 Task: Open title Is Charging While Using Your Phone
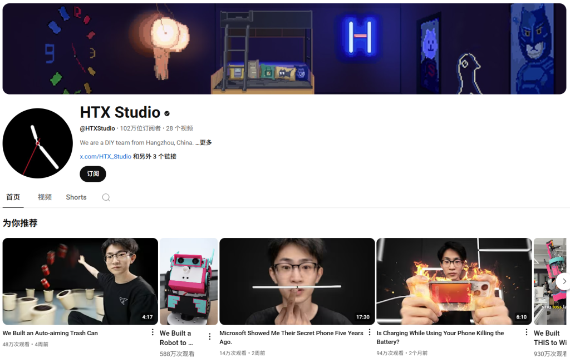[440, 337]
